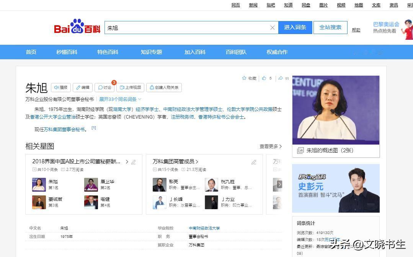Click 贴吧 link in top bar
This screenshot has width=413, height=257.
tap(271, 5)
